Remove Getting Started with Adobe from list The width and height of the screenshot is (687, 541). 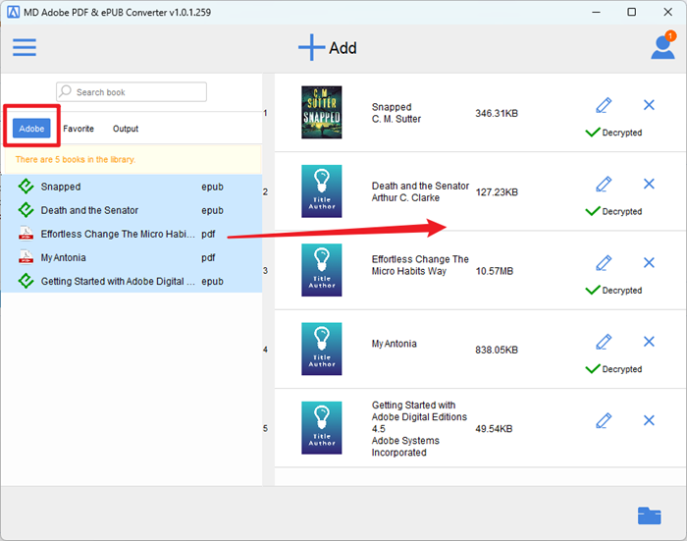[x=649, y=420]
